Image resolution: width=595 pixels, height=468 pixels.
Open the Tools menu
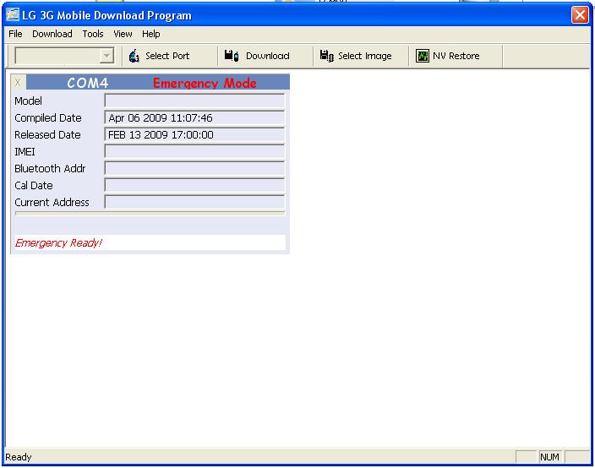[x=93, y=34]
